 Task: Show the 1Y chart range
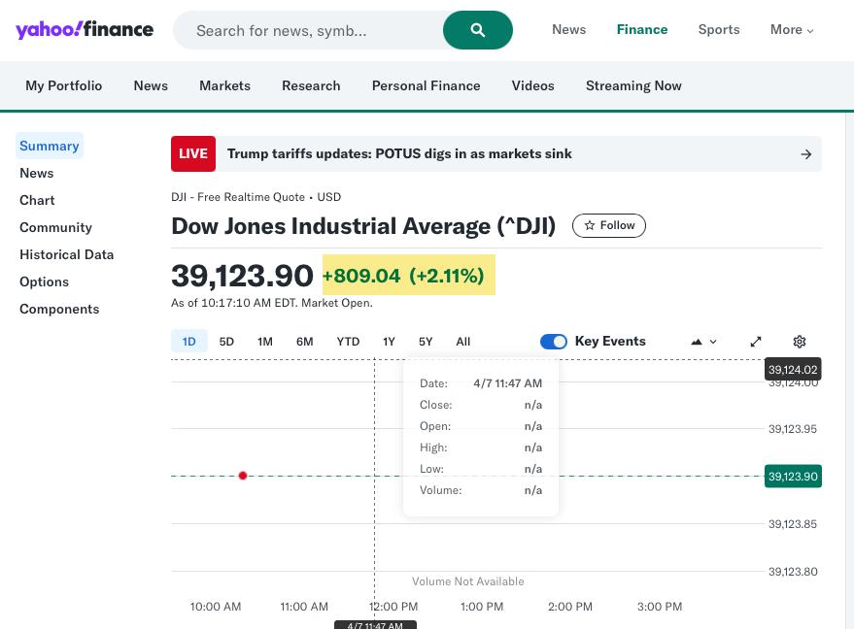pos(389,342)
